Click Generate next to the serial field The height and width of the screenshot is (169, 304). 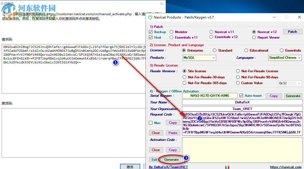(293, 96)
